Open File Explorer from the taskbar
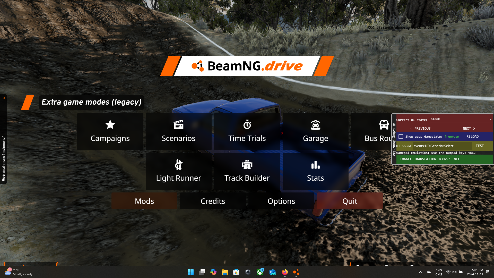This screenshot has width=494, height=278. pos(225,272)
